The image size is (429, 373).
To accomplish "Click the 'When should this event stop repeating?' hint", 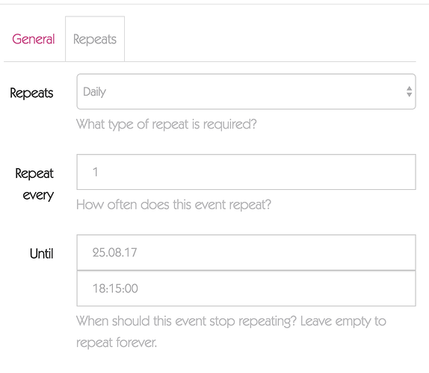I will (x=186, y=321).
